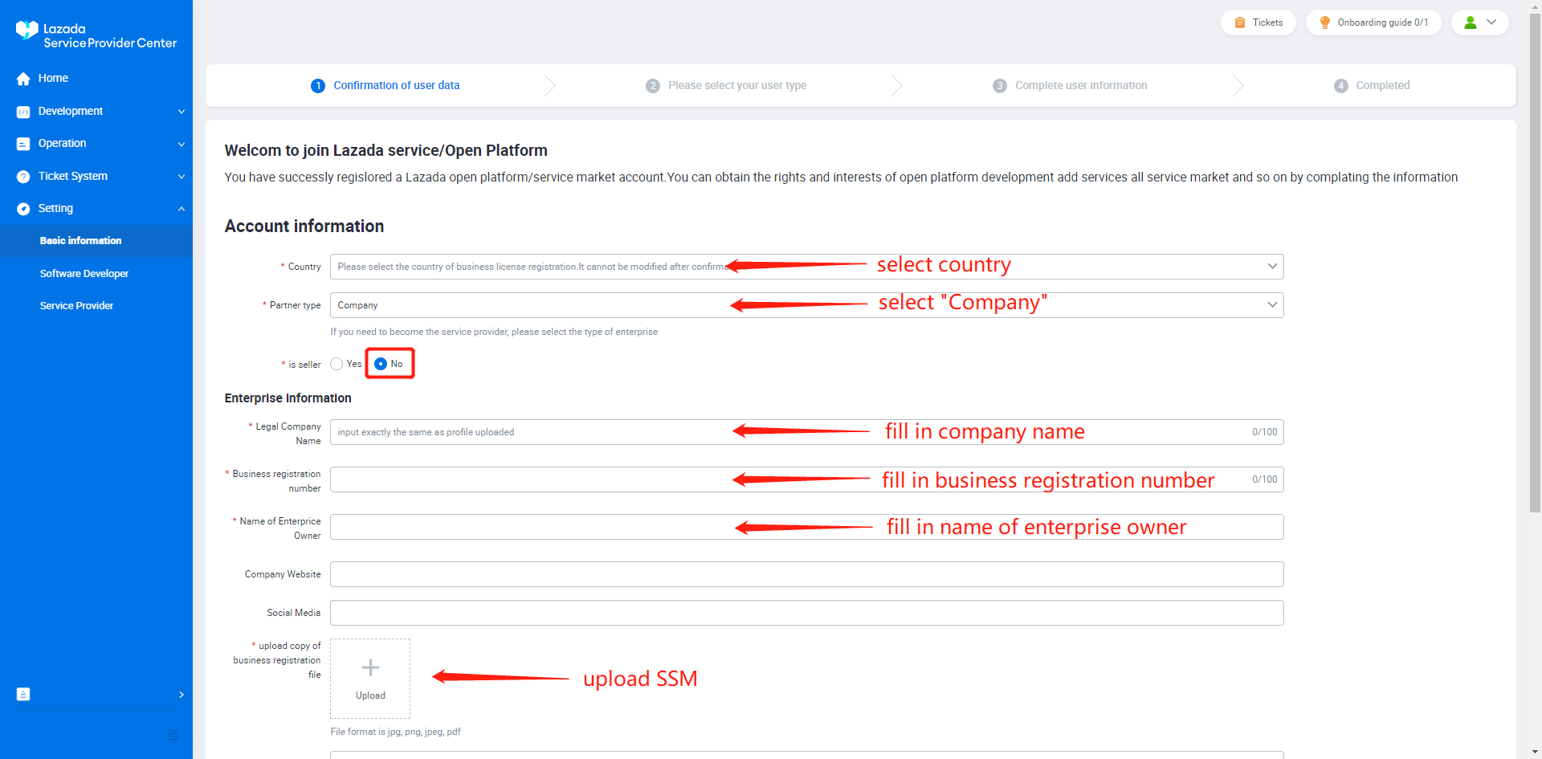Open the Tickets button
The width and height of the screenshot is (1542, 759).
click(1258, 22)
